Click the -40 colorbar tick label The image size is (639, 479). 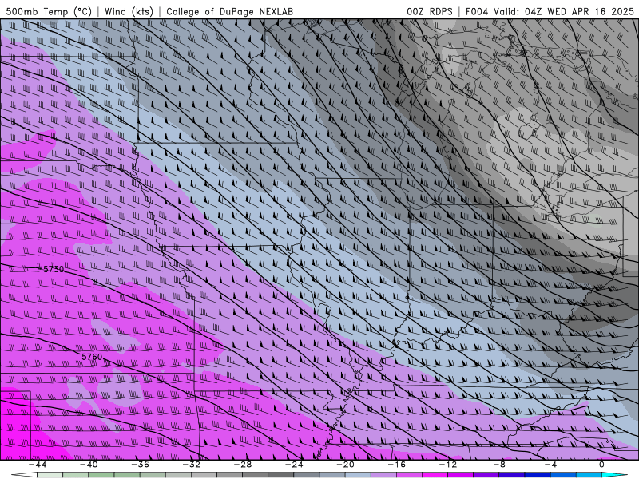89,465
